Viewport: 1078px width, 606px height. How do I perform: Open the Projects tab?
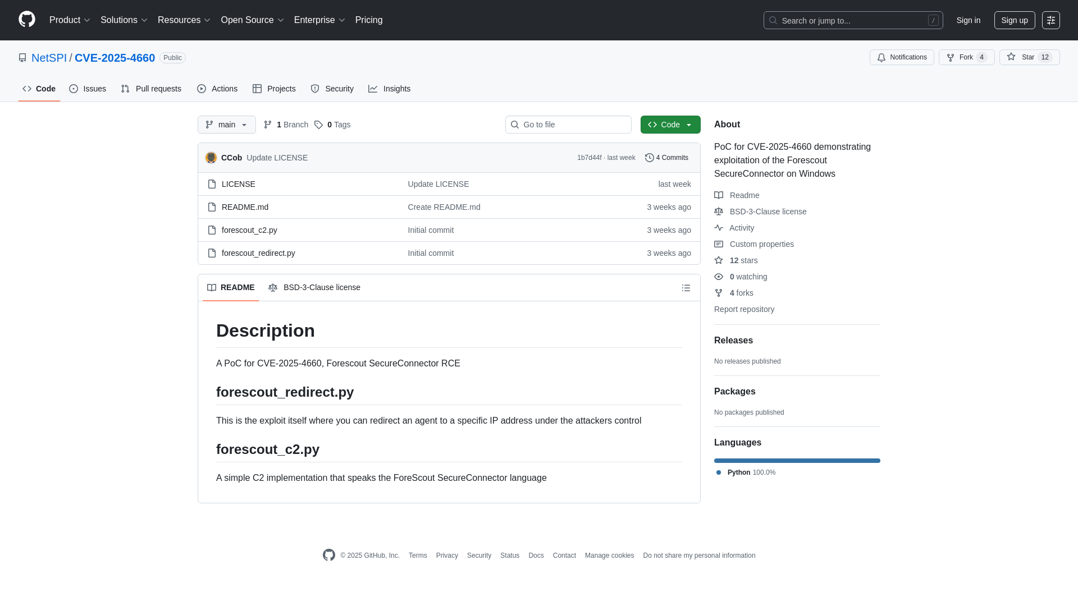(x=274, y=89)
